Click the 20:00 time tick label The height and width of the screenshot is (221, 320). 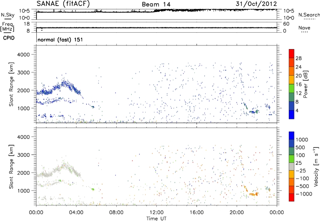[236, 213]
